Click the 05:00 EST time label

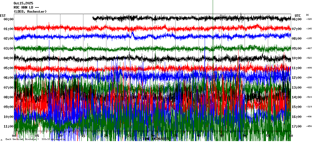(x=9, y=68)
